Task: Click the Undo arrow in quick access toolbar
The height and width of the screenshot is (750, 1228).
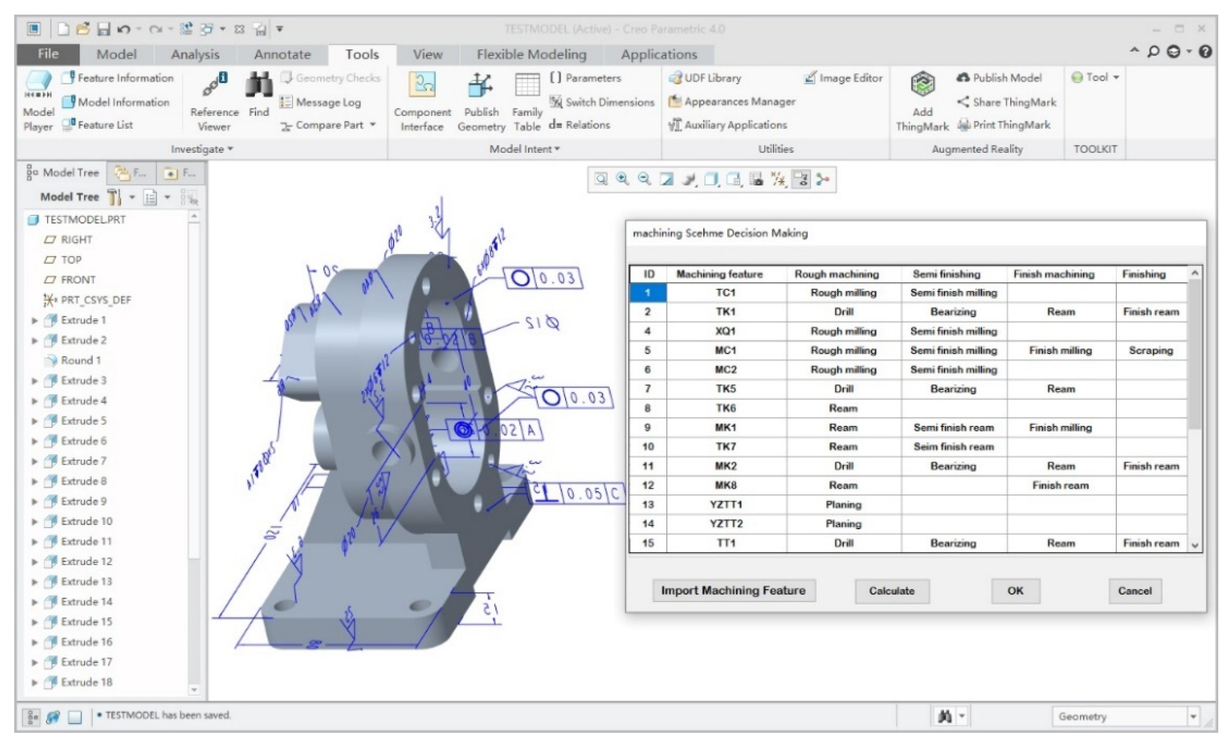Action: coord(124,29)
